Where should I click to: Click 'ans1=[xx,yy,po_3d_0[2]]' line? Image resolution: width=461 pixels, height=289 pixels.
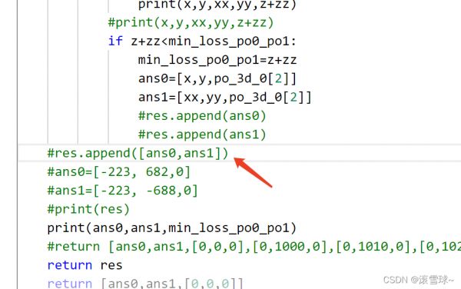click(x=224, y=98)
